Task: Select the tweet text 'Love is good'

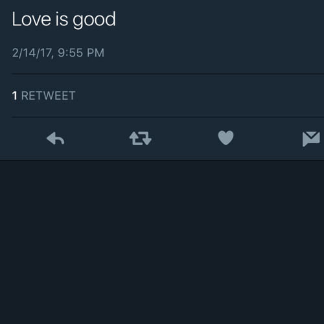Action: point(64,20)
